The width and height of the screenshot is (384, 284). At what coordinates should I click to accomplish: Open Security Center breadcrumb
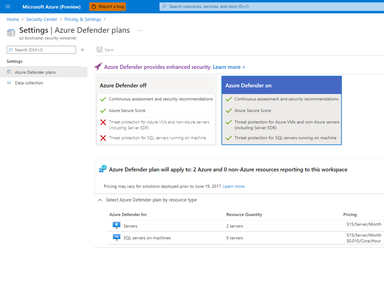[x=42, y=19]
